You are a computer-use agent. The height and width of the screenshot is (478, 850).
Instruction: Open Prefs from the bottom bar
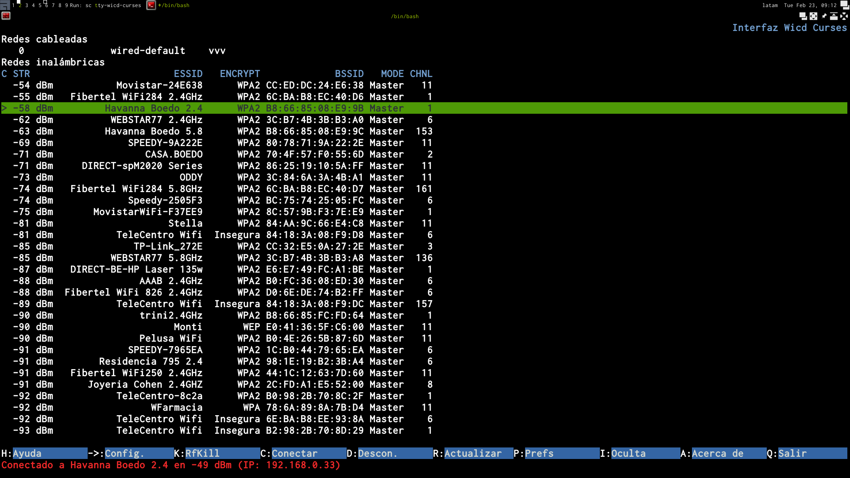click(x=562, y=453)
